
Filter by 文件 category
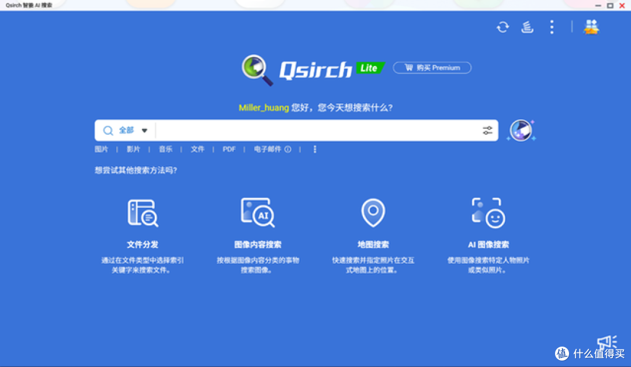[x=197, y=149]
